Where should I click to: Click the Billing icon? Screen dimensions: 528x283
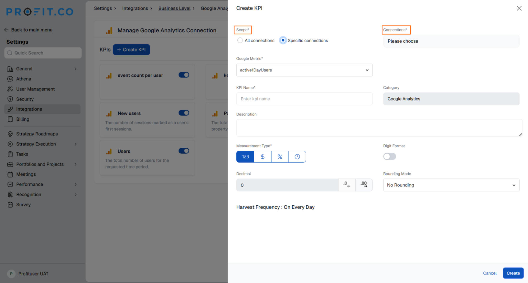click(10, 119)
